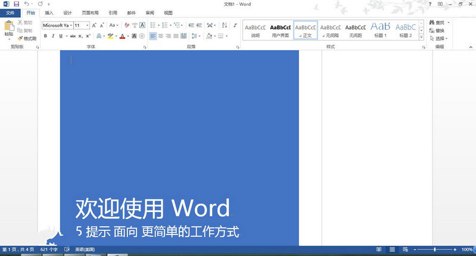Open the 插入 (Insert) ribbon tab
The height and width of the screenshot is (256, 476).
click(x=49, y=13)
